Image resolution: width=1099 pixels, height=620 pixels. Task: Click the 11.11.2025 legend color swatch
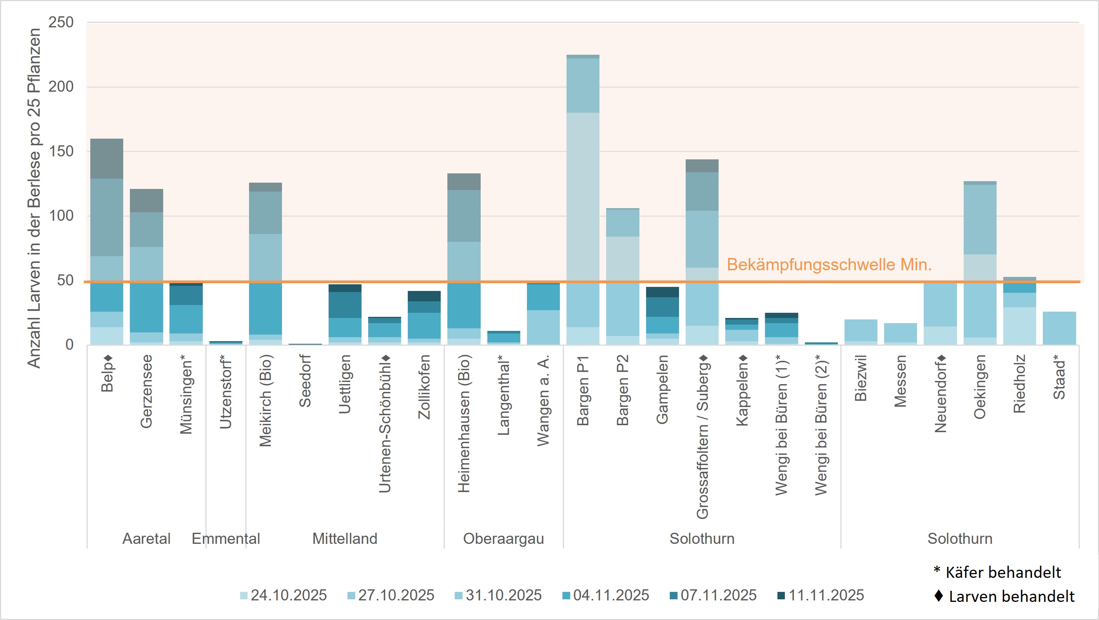click(x=781, y=596)
